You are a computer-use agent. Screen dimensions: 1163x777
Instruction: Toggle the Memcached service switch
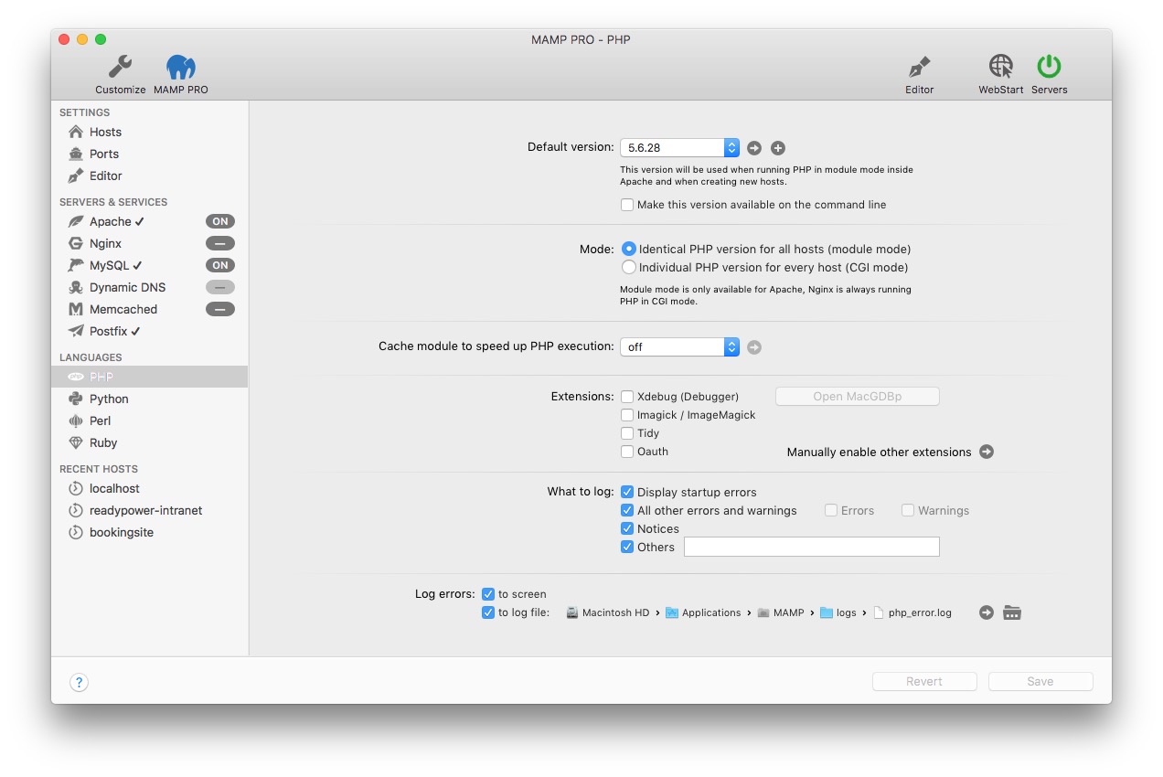(x=220, y=309)
